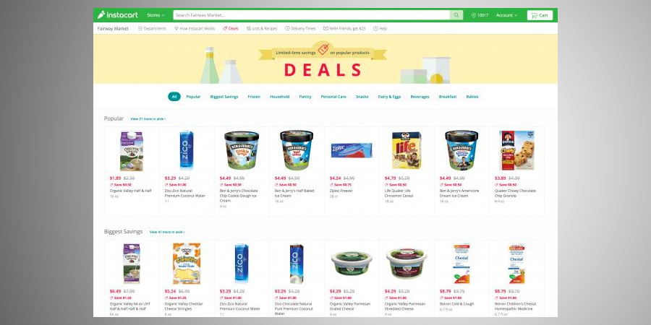Select the Dairy & Eggs filter pill

[389, 97]
